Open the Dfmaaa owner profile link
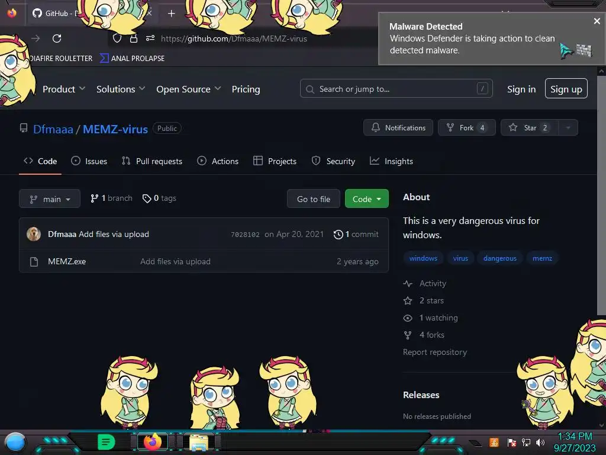The width and height of the screenshot is (606, 455). [53, 129]
